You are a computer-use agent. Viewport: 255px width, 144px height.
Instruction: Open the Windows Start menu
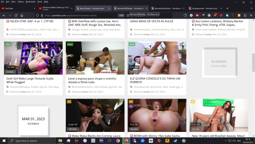tap(4, 141)
